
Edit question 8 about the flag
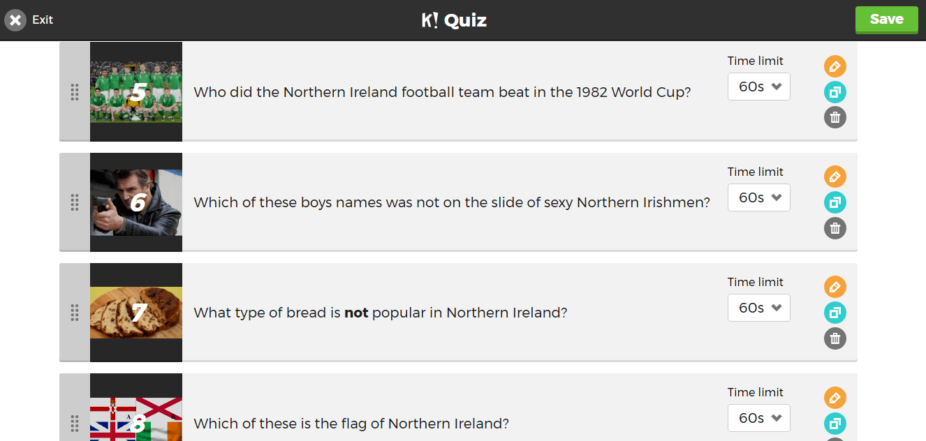[835, 398]
